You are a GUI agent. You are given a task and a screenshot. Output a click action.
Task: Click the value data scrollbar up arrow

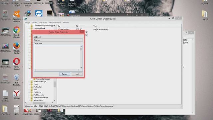(81, 47)
